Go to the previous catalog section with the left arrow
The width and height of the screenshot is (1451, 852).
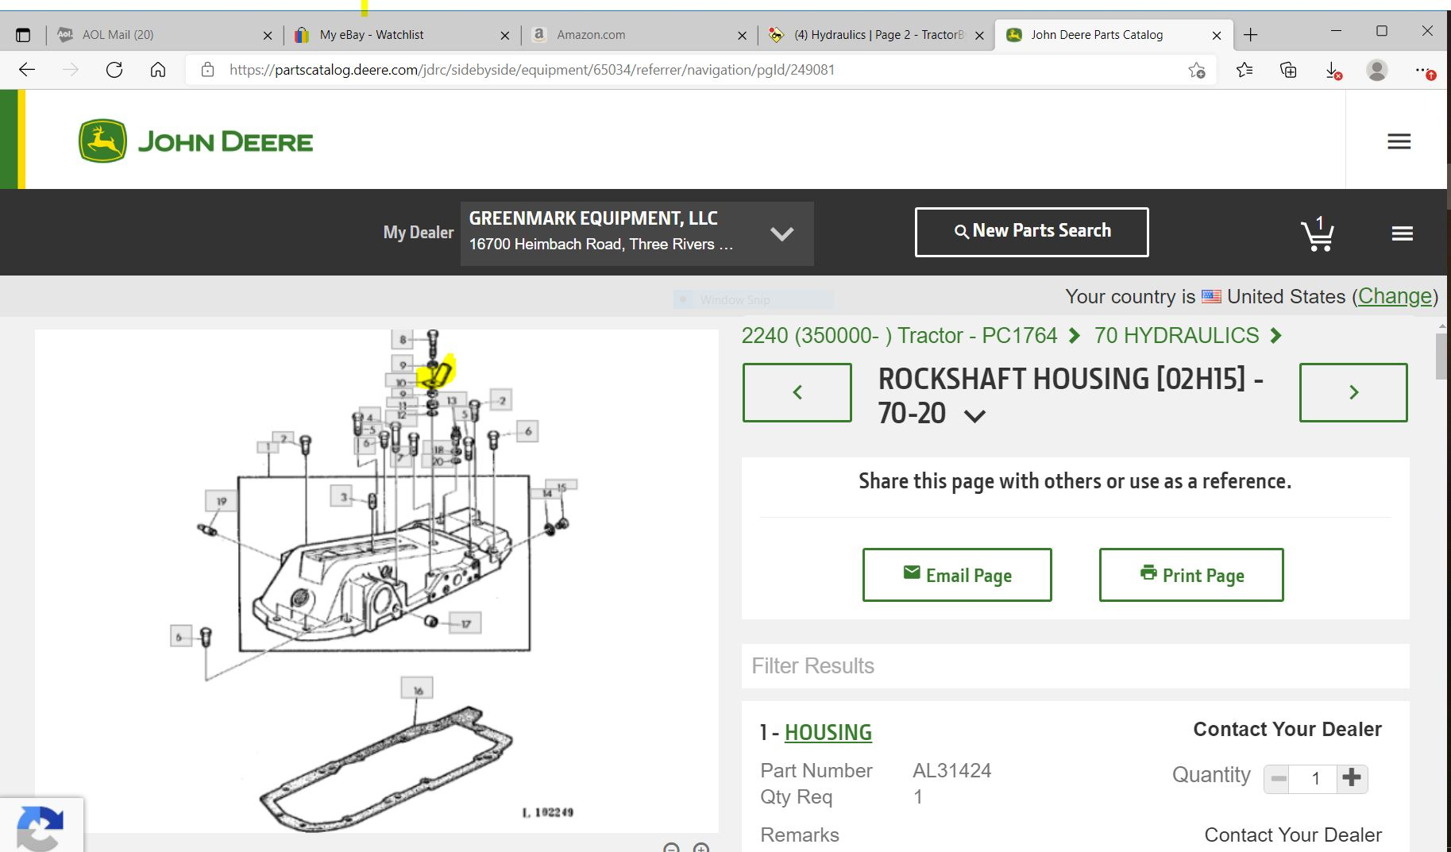797,392
